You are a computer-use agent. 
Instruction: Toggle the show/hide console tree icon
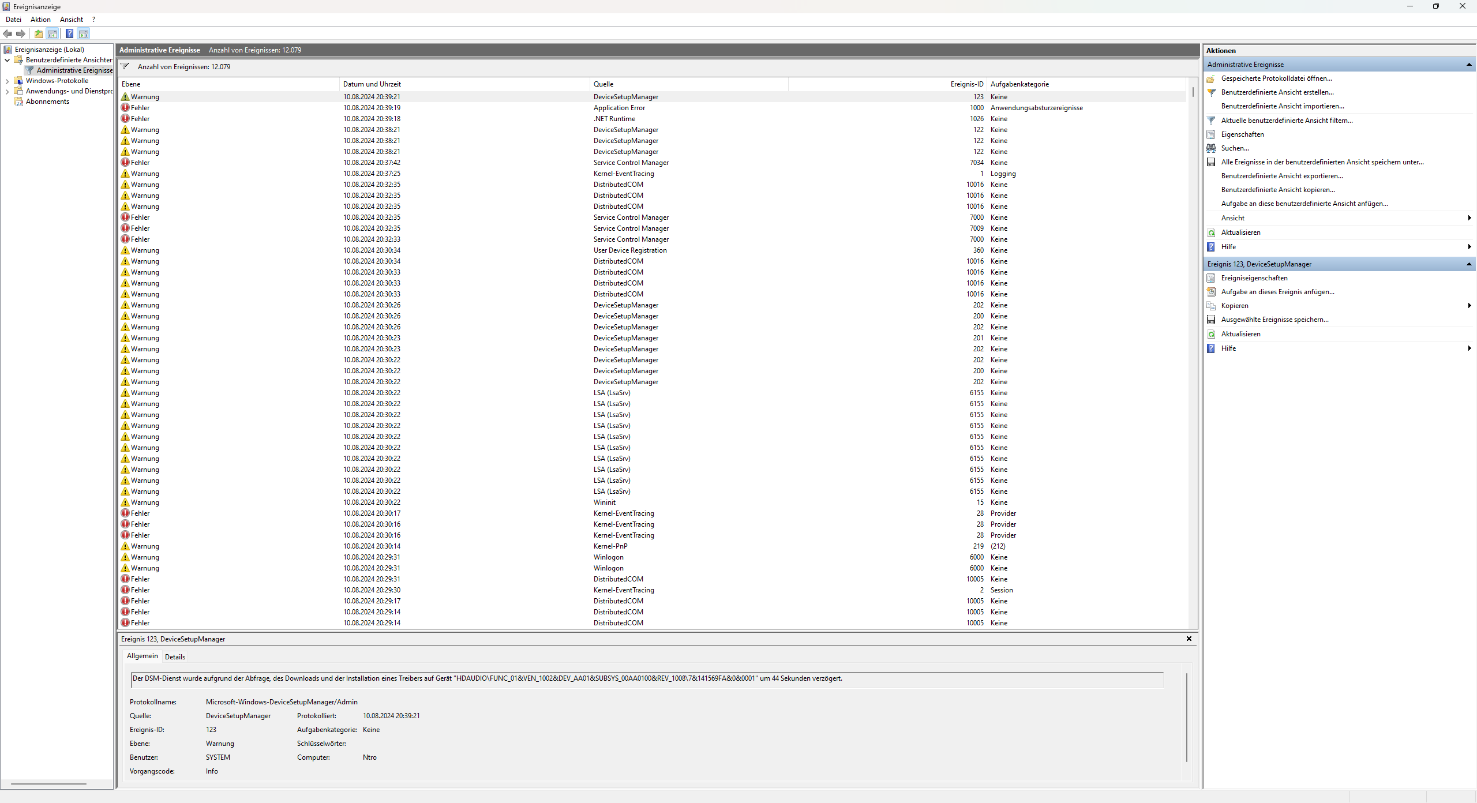[x=53, y=33]
